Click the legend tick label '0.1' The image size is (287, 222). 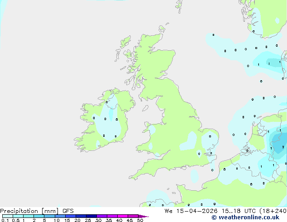click(x=5, y=220)
